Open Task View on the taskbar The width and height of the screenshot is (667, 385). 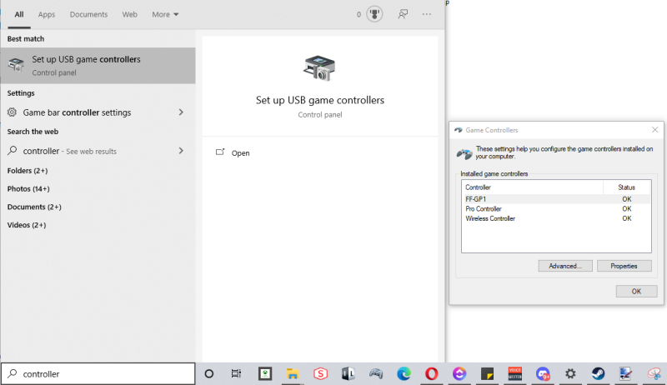click(x=236, y=373)
